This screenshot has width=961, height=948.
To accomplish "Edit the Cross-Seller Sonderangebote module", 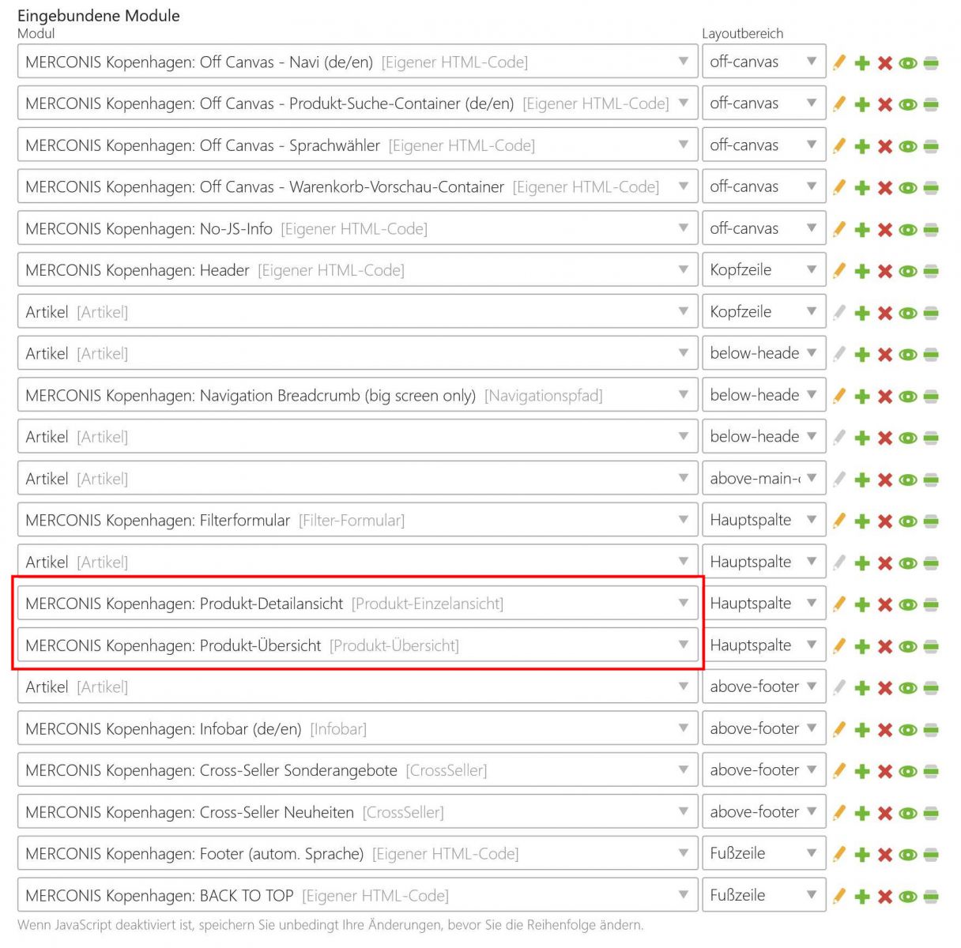I will tap(839, 771).
